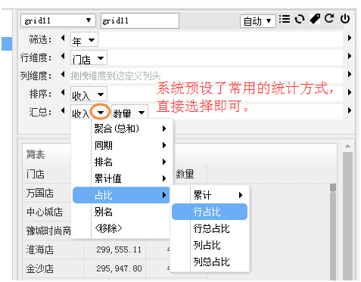This screenshot has height=282, width=361.
Task: Open the 排名 submenu
Action: click(121, 162)
